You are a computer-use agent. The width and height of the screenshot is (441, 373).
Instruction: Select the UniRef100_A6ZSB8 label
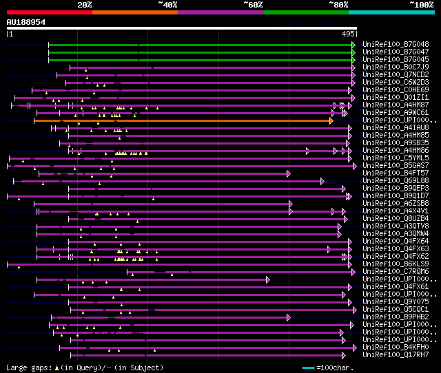396,203
